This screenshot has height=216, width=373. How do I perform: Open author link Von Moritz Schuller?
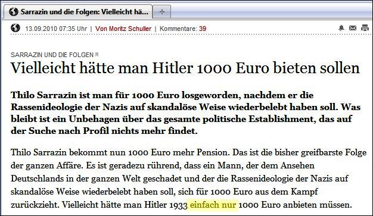point(123,29)
